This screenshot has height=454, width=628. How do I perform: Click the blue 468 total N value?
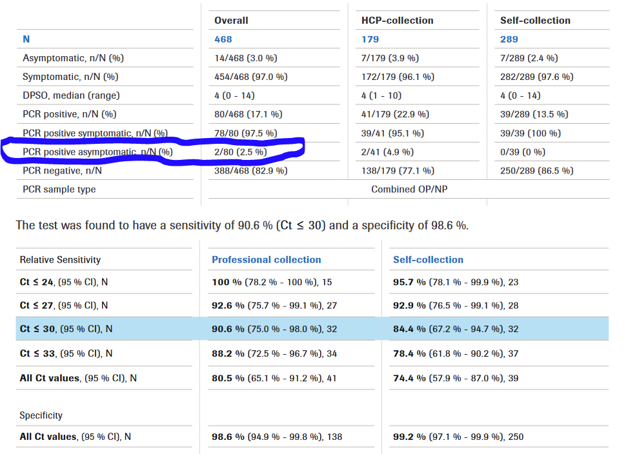click(223, 39)
